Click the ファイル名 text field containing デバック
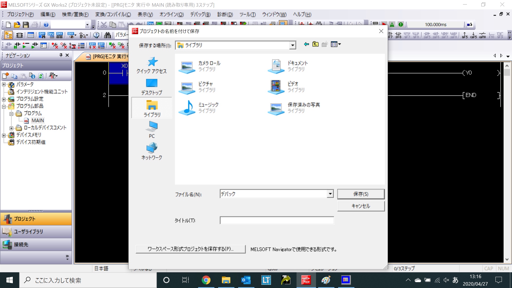The image size is (512, 288). tap(273, 194)
